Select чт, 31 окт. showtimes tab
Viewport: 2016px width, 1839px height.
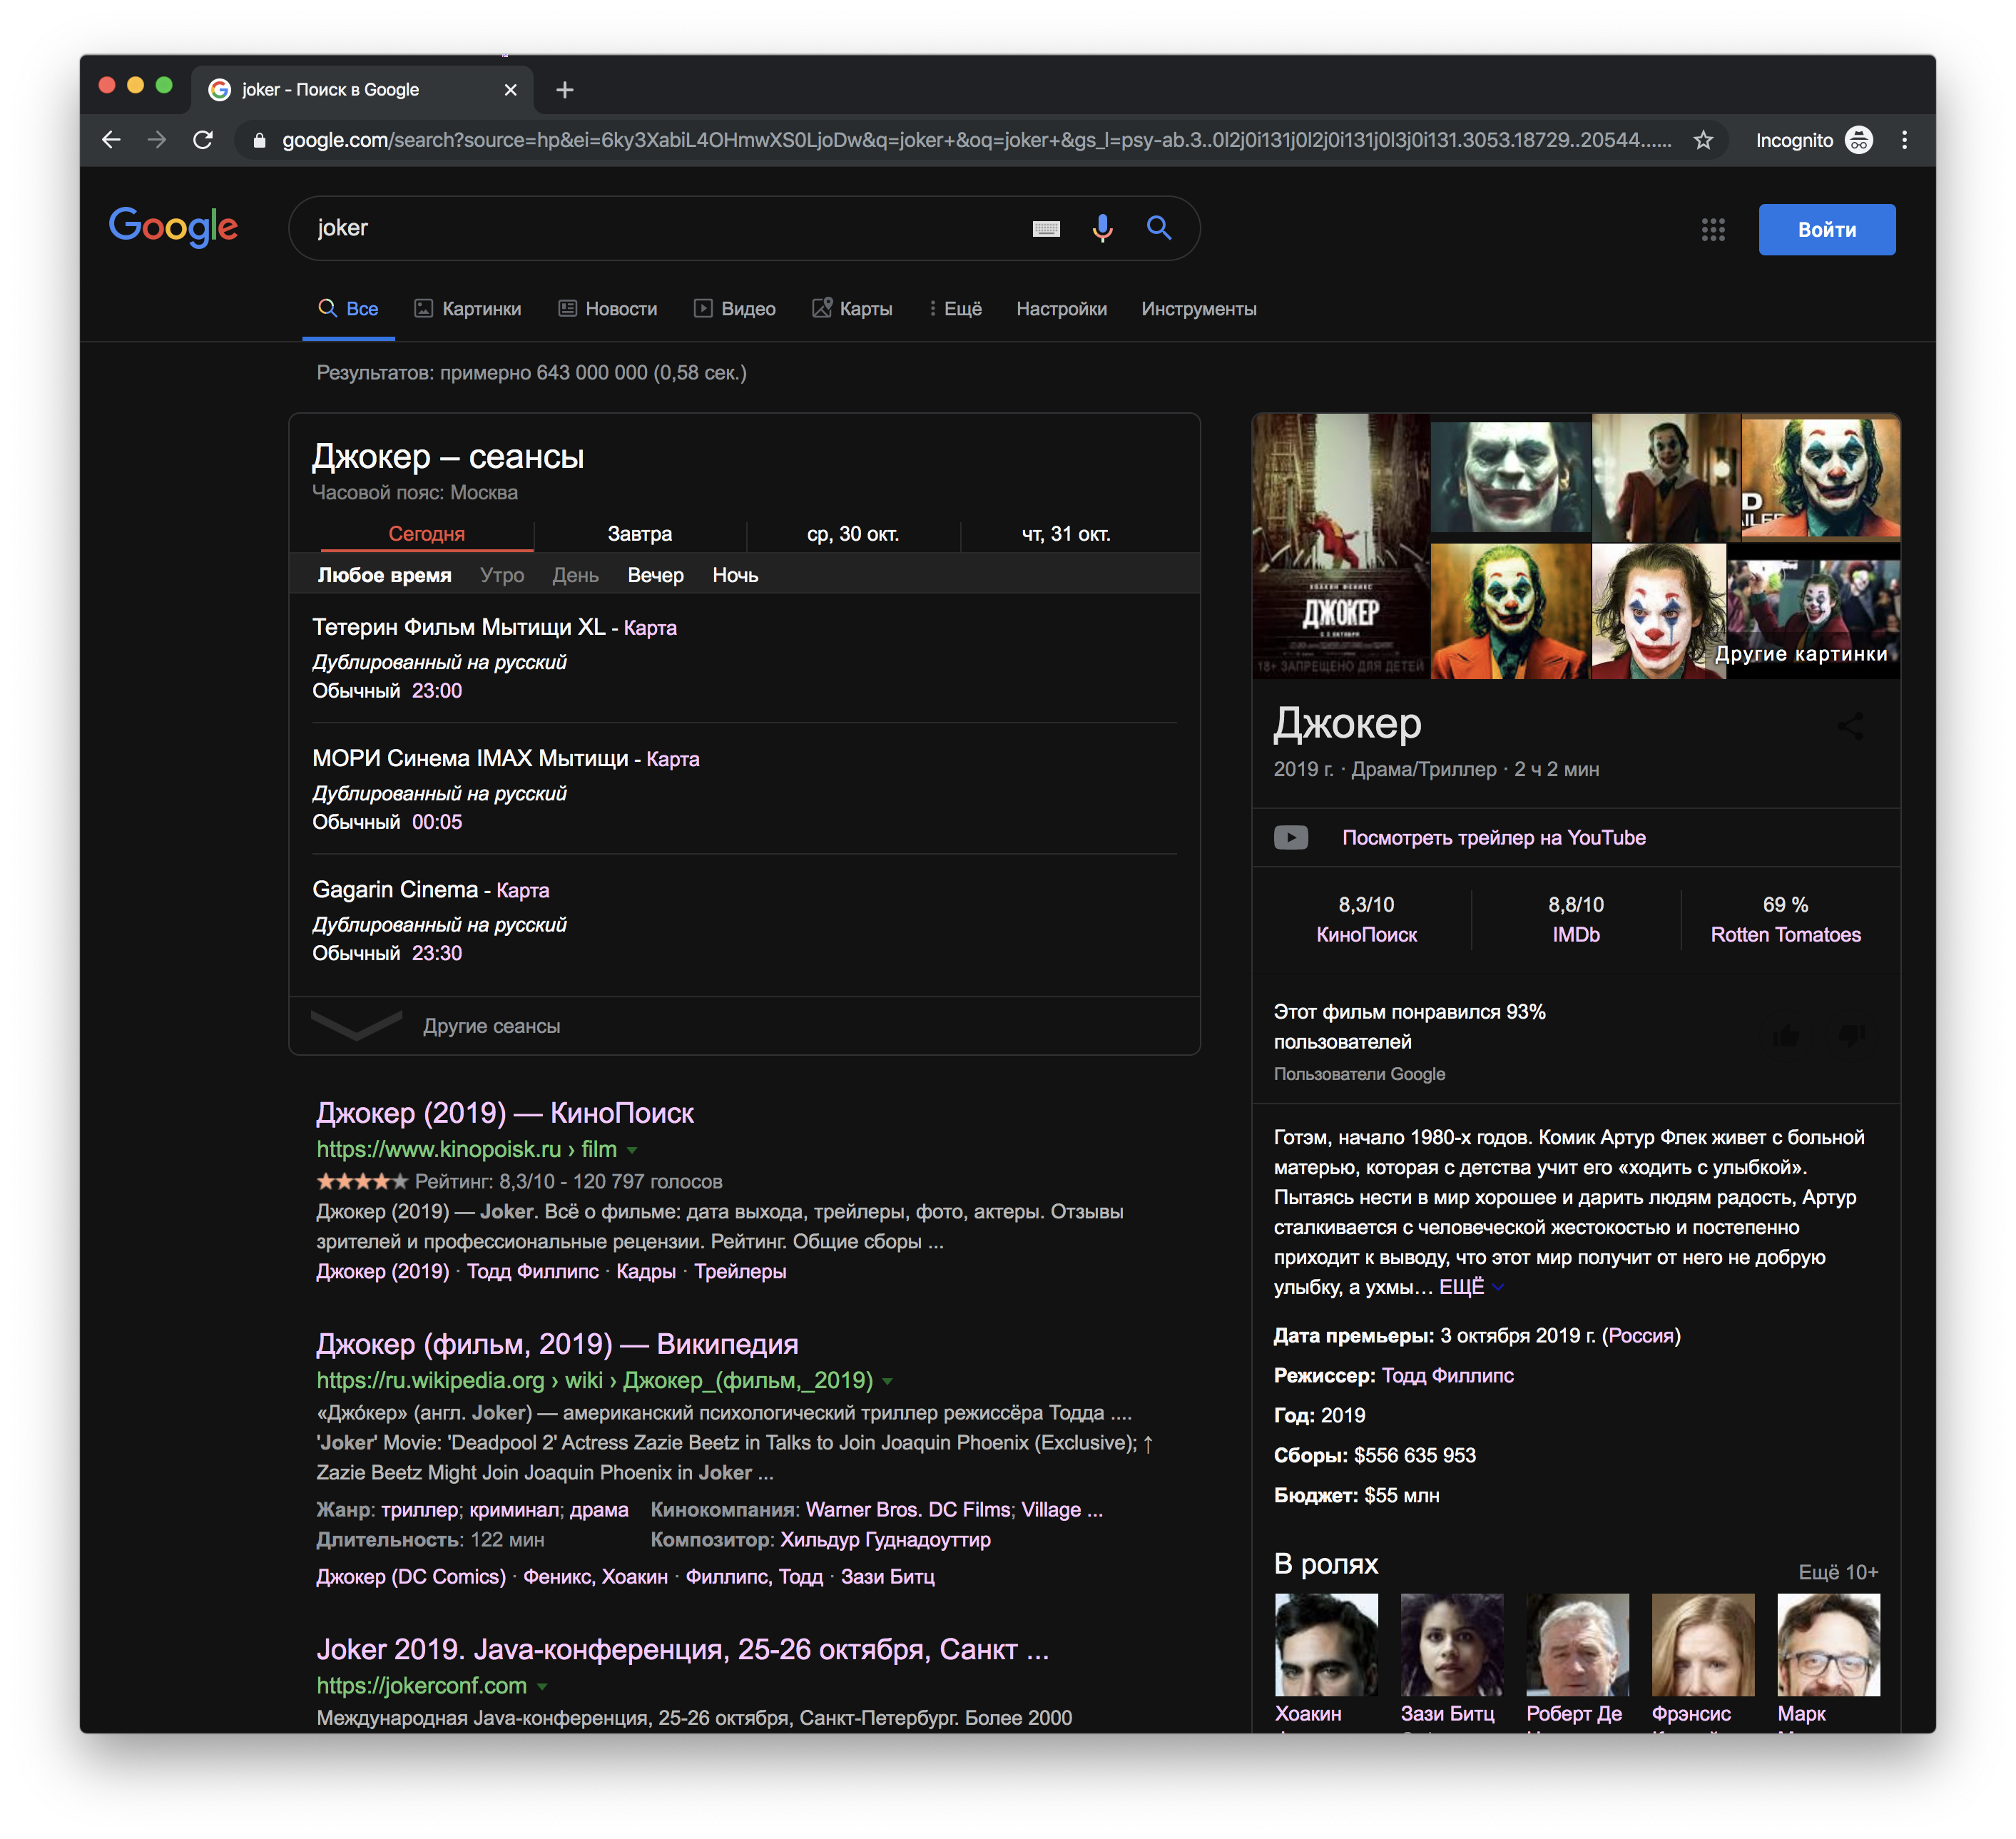pyautogui.click(x=1066, y=534)
